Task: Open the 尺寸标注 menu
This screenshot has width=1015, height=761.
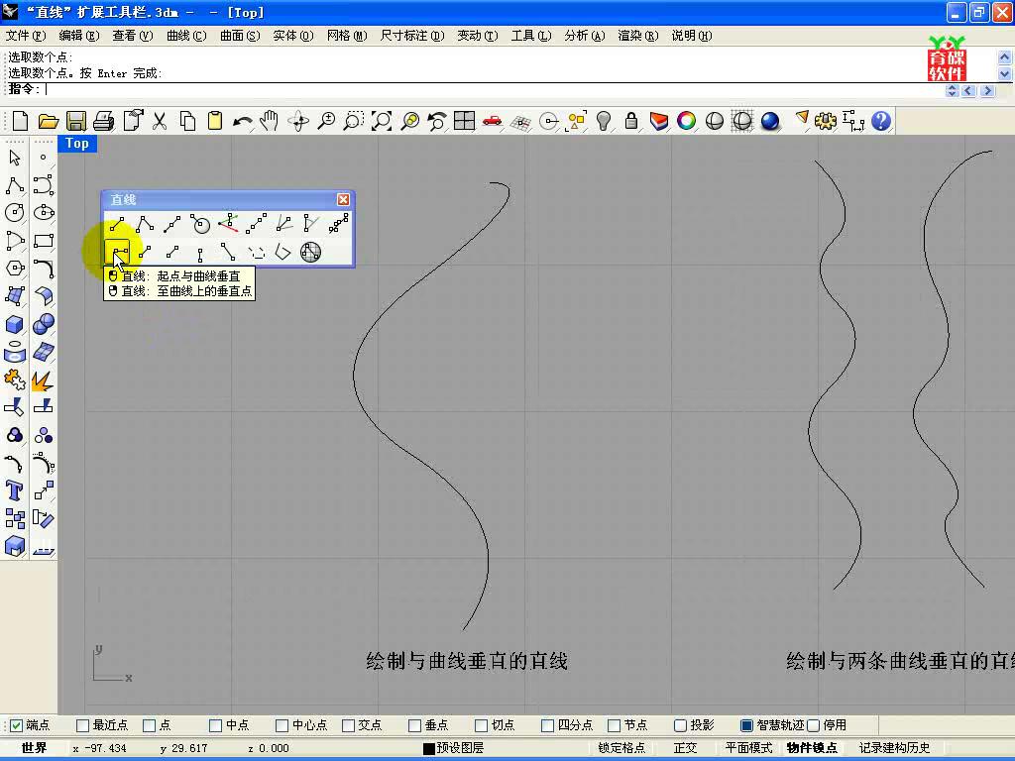Action: pyautogui.click(x=412, y=36)
